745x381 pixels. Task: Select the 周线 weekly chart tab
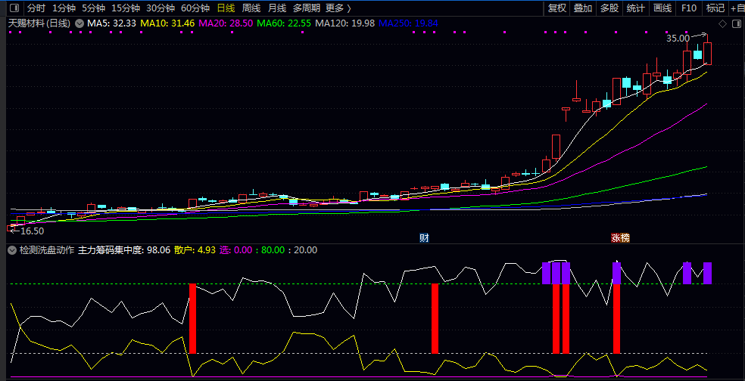coord(251,8)
